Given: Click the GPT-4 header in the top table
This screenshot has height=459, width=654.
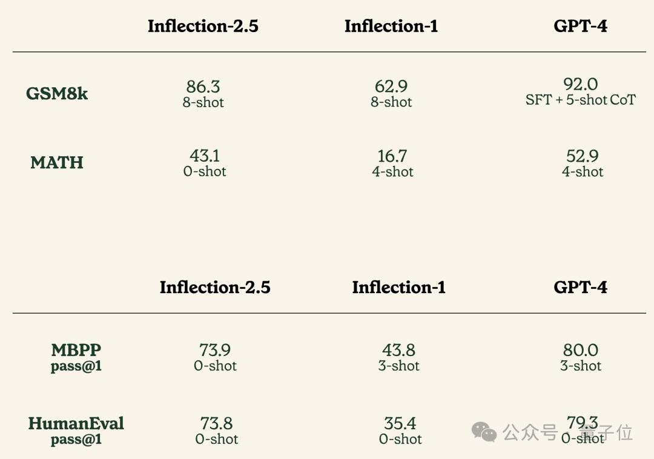Looking at the screenshot, I should click(580, 26).
